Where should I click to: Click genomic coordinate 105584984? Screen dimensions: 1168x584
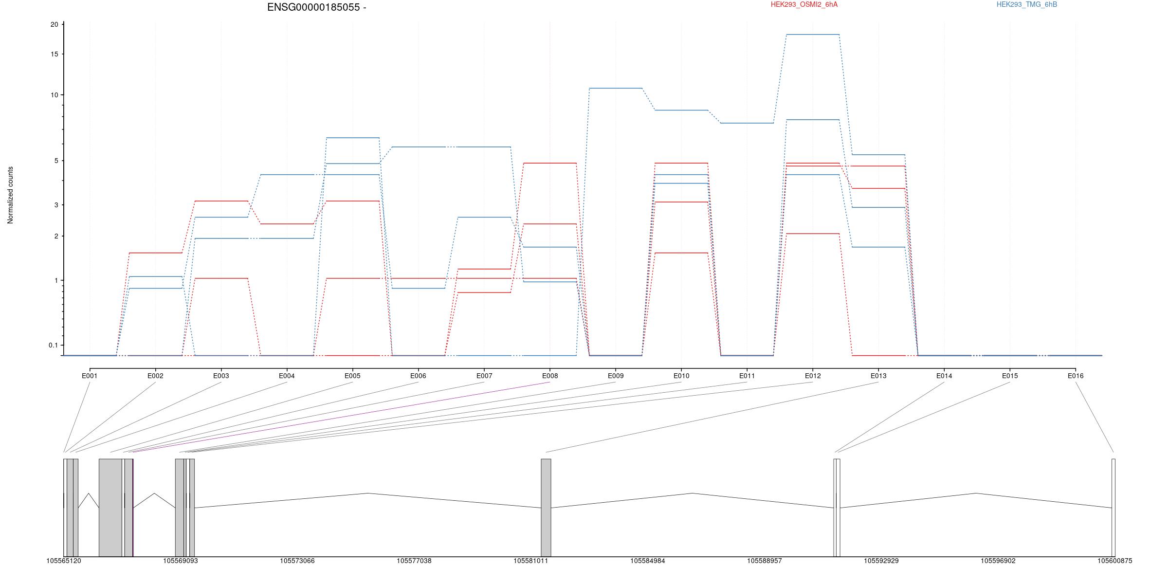tap(648, 561)
